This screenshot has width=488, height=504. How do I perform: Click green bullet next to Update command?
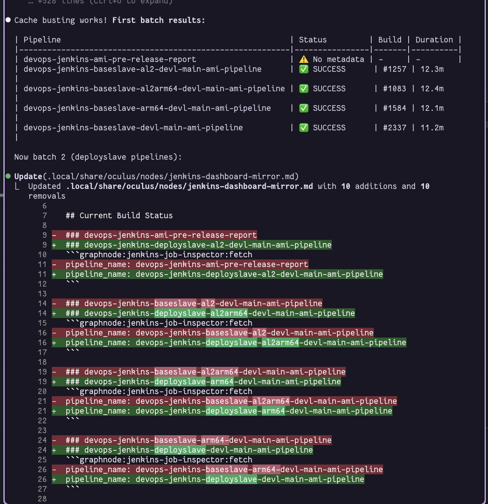coord(8,176)
